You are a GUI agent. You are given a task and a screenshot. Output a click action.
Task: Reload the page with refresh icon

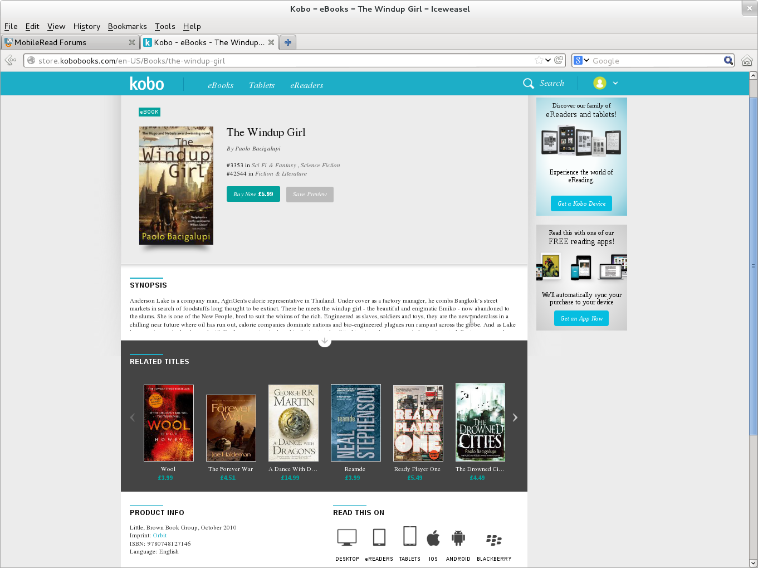point(559,60)
